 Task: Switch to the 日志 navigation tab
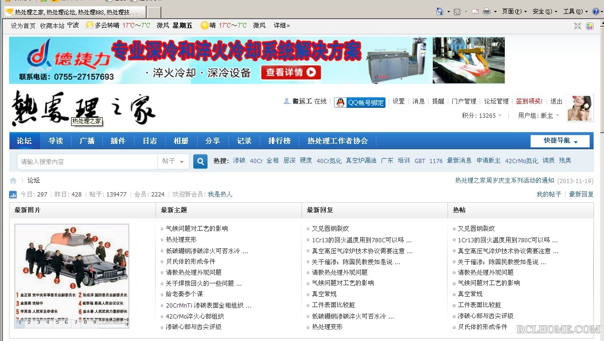pyautogui.click(x=150, y=141)
